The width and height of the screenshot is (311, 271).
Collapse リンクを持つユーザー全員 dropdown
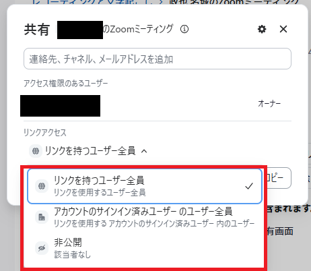88,151
